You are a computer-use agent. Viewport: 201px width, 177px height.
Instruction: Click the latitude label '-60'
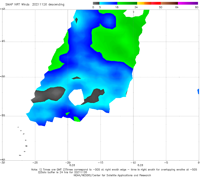pos(2,160)
